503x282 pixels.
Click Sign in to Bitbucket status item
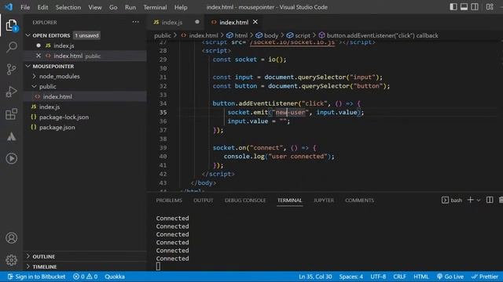click(x=37, y=277)
